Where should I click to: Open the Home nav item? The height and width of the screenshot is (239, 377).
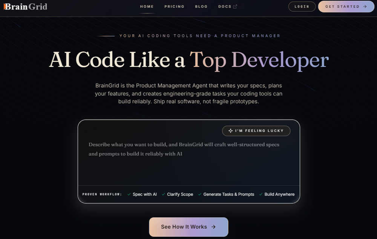(x=147, y=6)
